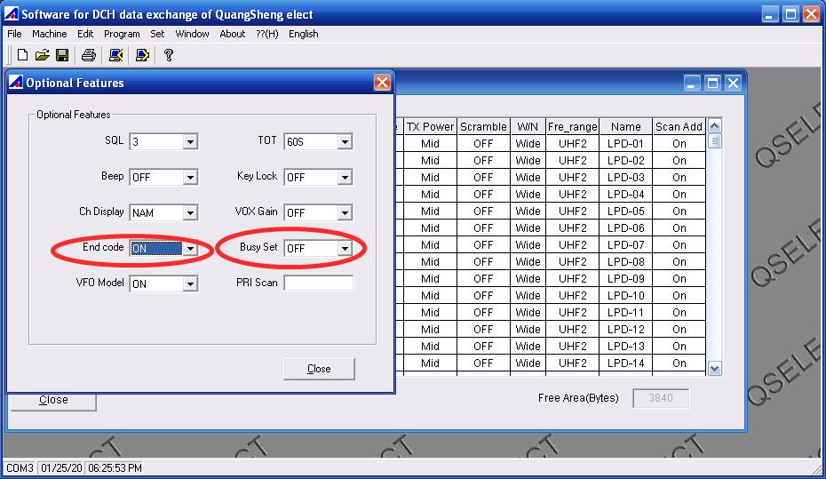Click the Print toolbar icon
826x479 pixels.
(89, 55)
